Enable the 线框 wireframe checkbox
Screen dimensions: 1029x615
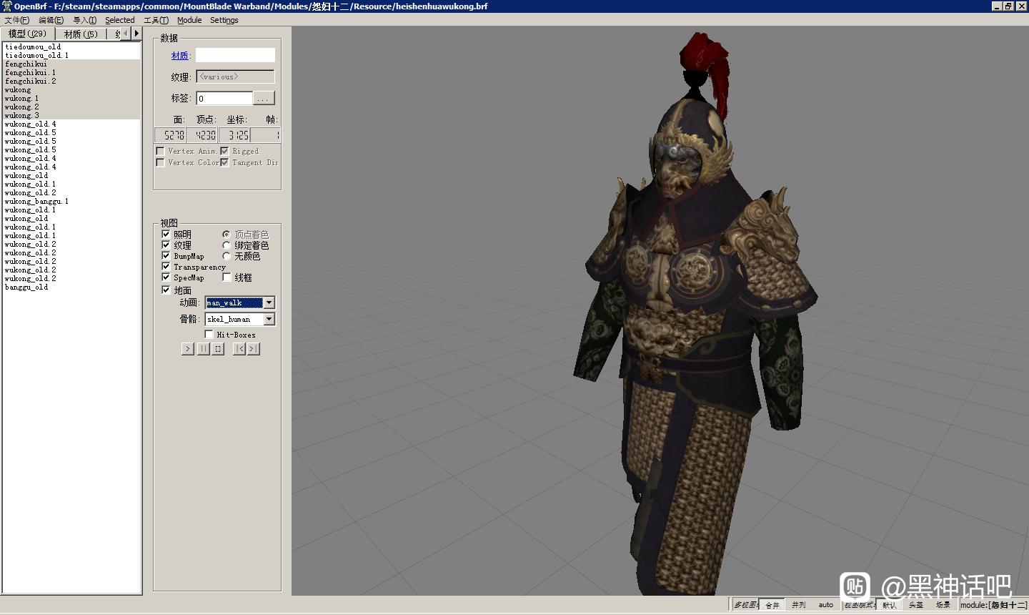(227, 277)
